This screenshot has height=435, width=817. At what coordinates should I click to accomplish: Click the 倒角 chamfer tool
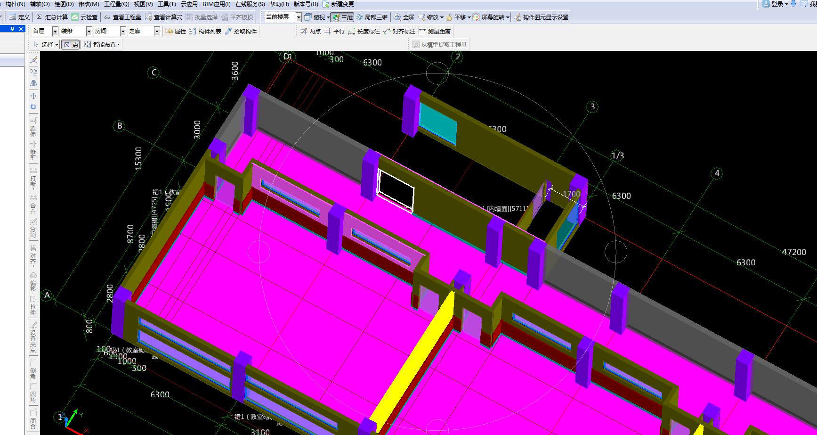[x=33, y=369]
